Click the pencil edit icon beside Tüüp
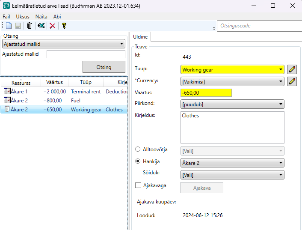 point(292,69)
